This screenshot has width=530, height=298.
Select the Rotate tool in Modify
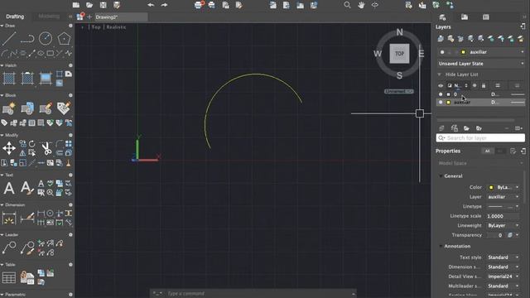coord(31,144)
